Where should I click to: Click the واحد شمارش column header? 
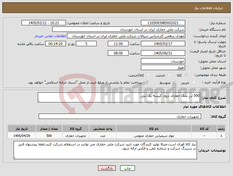pyautogui.click(x=103, y=129)
